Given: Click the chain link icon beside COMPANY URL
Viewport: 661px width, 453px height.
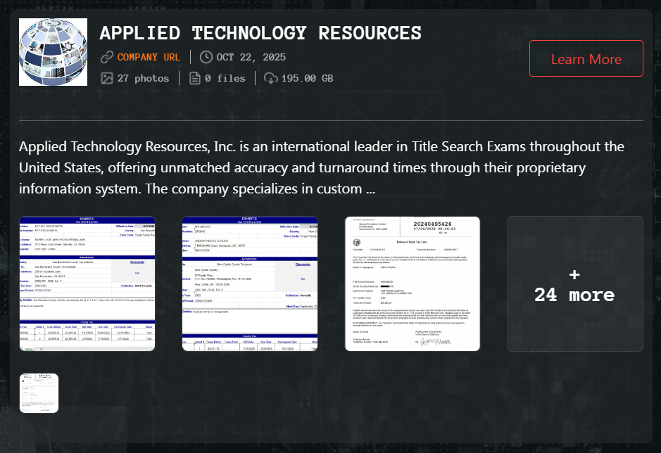Looking at the screenshot, I should pyautogui.click(x=107, y=57).
